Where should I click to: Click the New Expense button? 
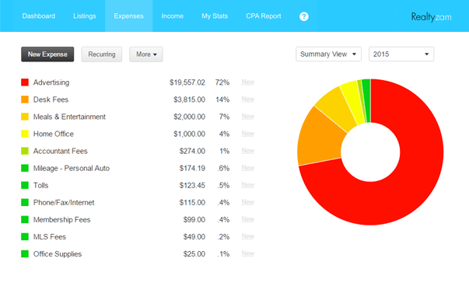point(47,54)
